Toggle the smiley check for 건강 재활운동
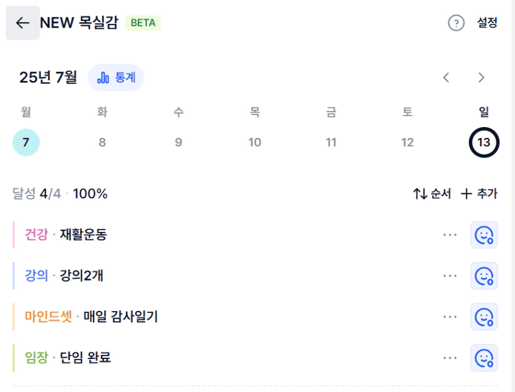Image resolution: width=515 pixels, height=392 pixels. coord(484,235)
